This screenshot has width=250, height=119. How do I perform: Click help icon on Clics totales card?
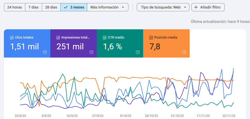click(45, 52)
